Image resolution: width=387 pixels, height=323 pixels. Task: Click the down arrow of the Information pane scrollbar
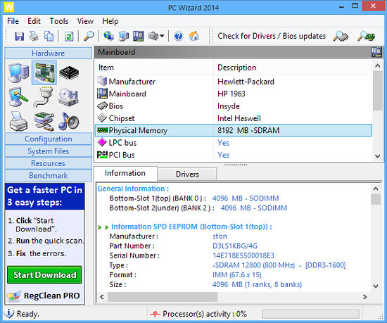point(376,286)
